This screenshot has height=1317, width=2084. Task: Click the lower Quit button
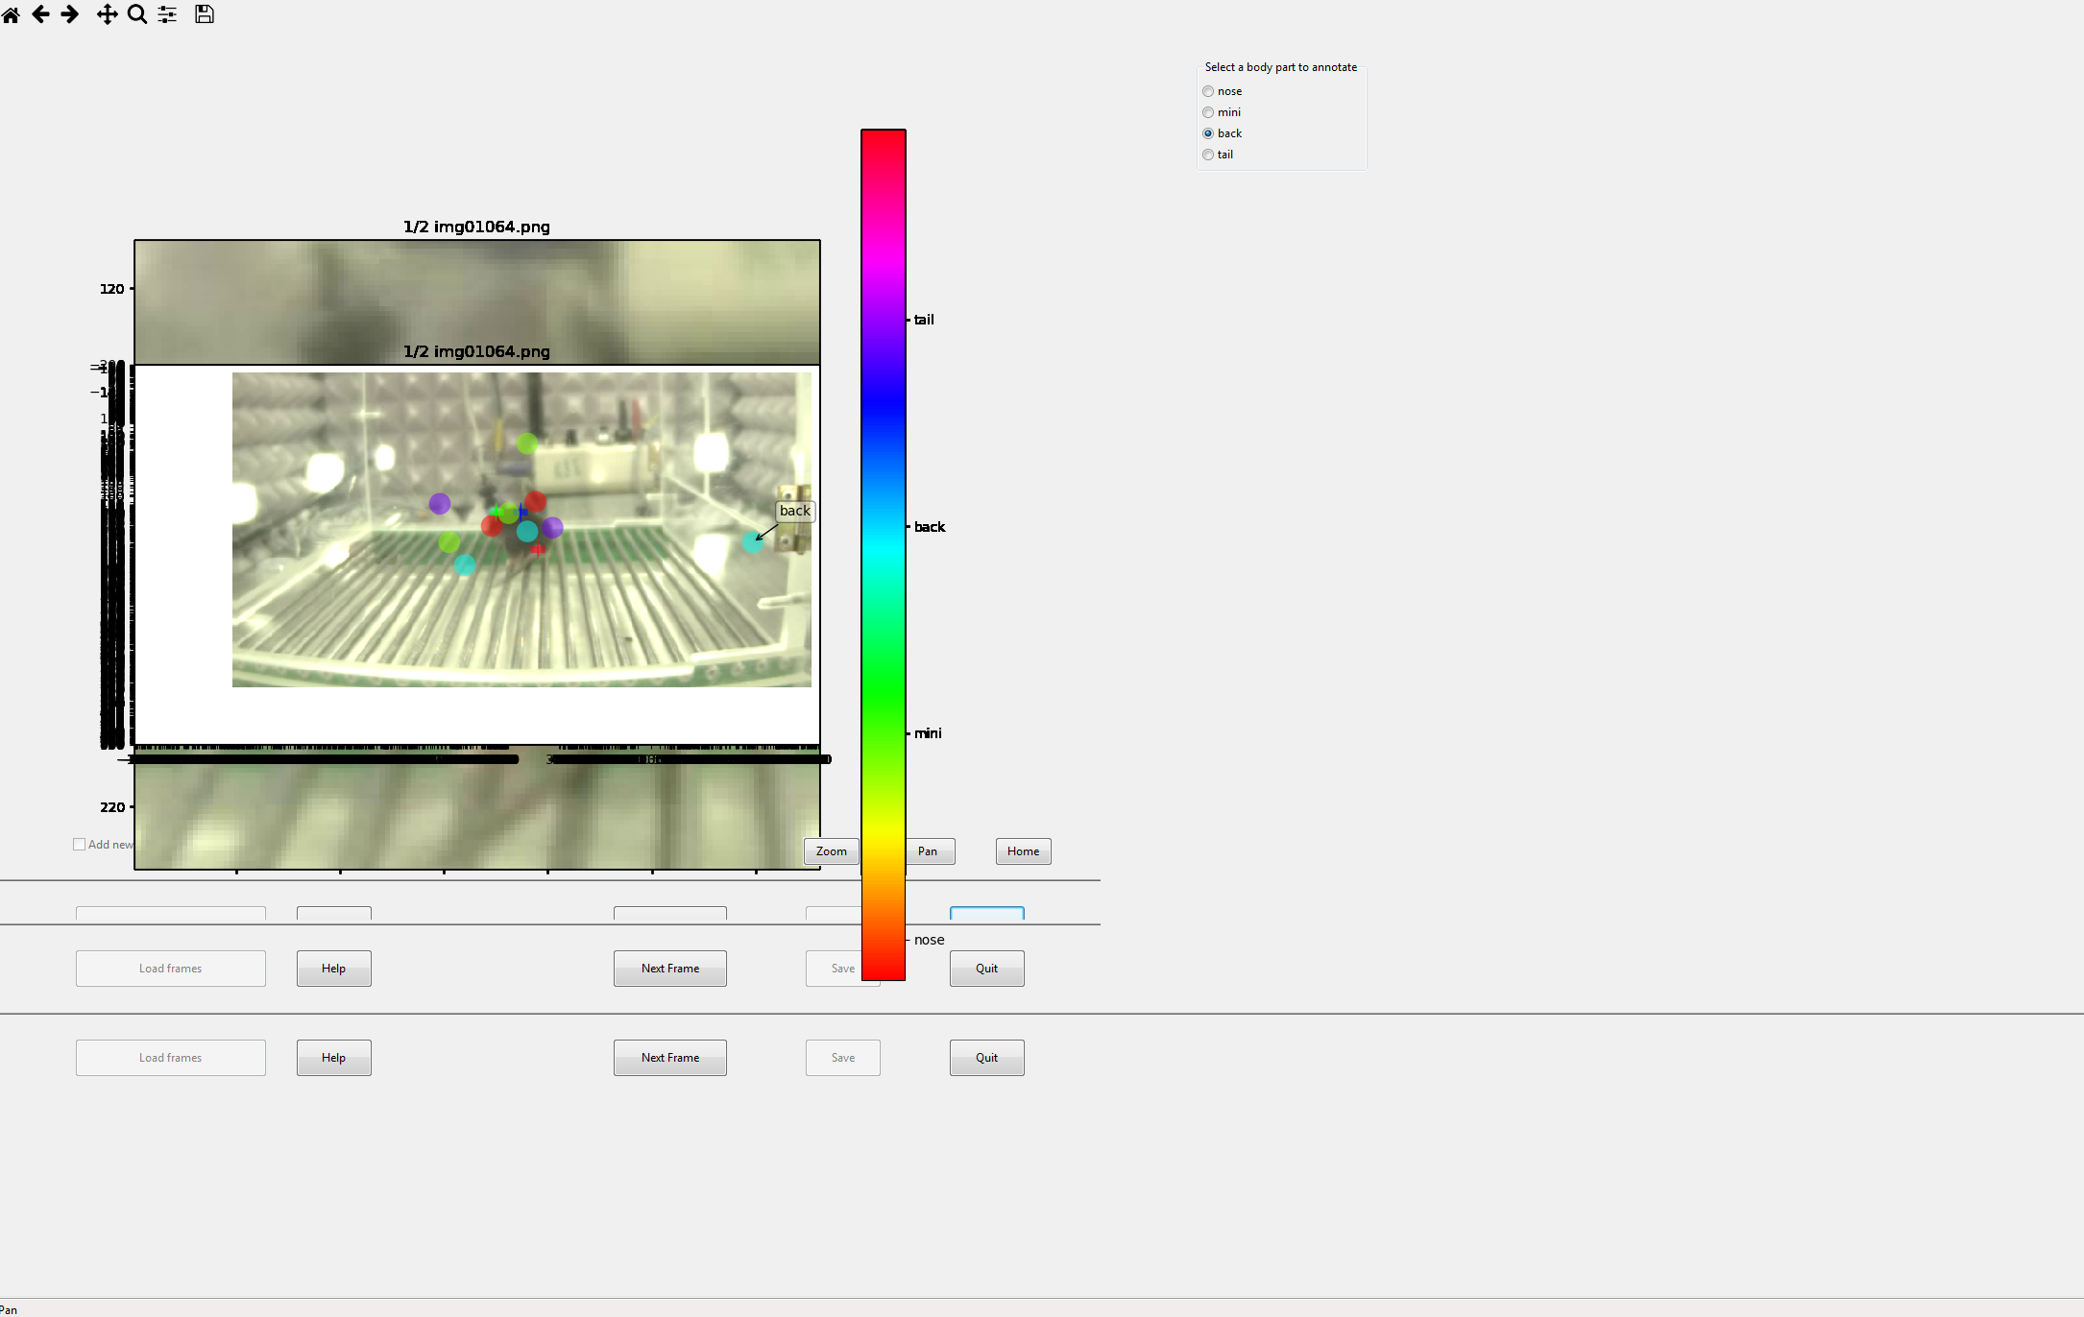(x=987, y=1058)
